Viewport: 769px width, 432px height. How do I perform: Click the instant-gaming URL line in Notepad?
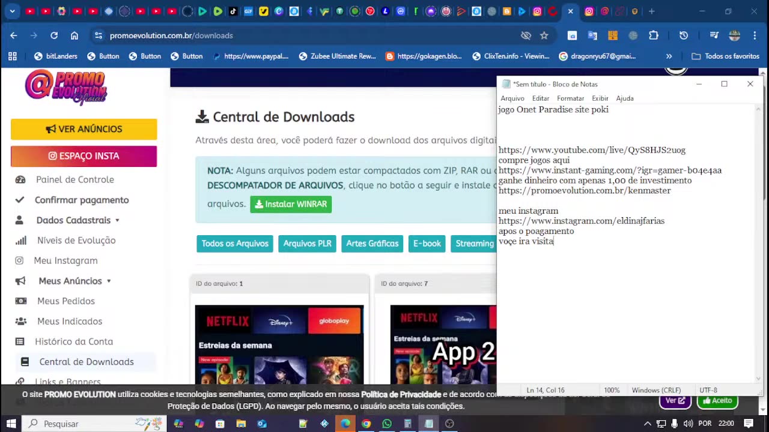click(610, 170)
